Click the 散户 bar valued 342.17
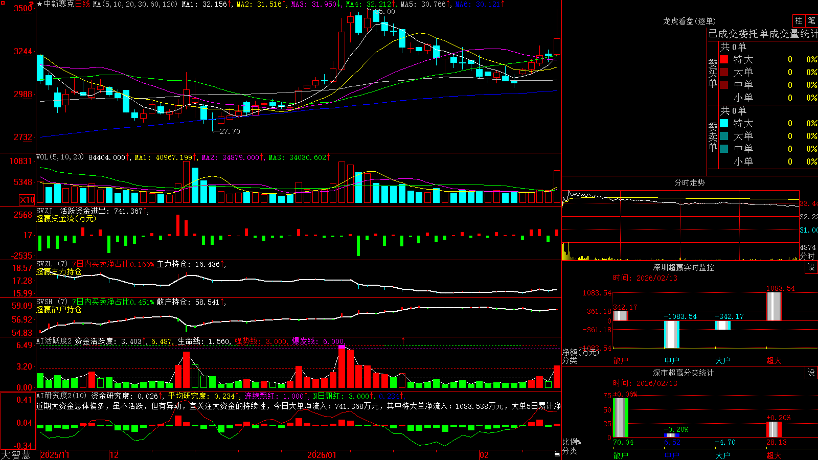 (621, 316)
